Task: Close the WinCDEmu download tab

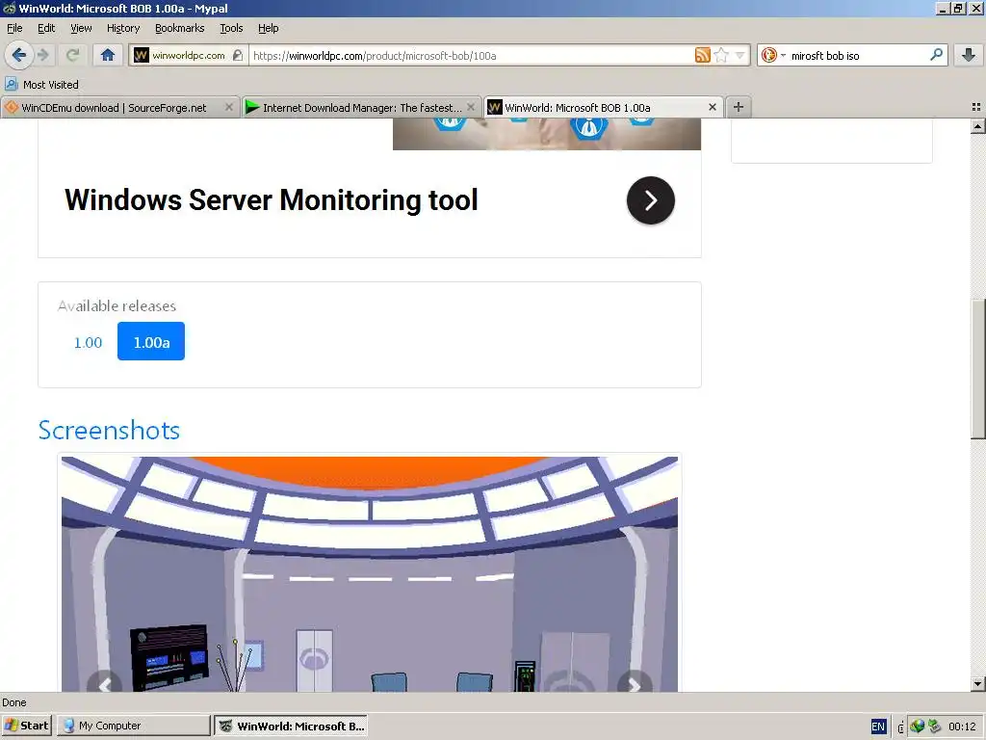Action: 229,108
